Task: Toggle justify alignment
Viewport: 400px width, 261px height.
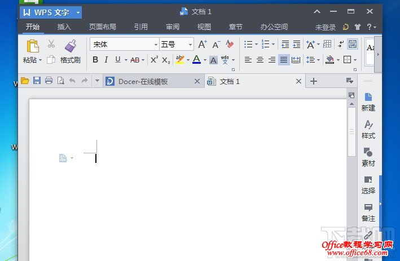Action: click(x=284, y=60)
